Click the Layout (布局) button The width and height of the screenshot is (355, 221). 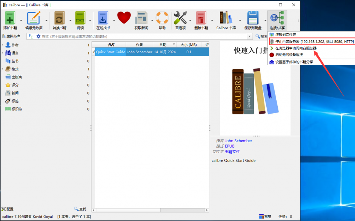[x=265, y=216]
